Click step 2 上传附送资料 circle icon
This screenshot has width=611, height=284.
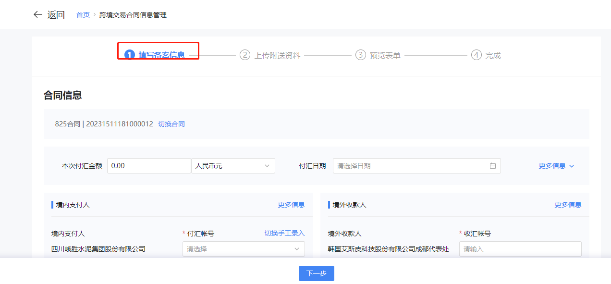point(245,55)
